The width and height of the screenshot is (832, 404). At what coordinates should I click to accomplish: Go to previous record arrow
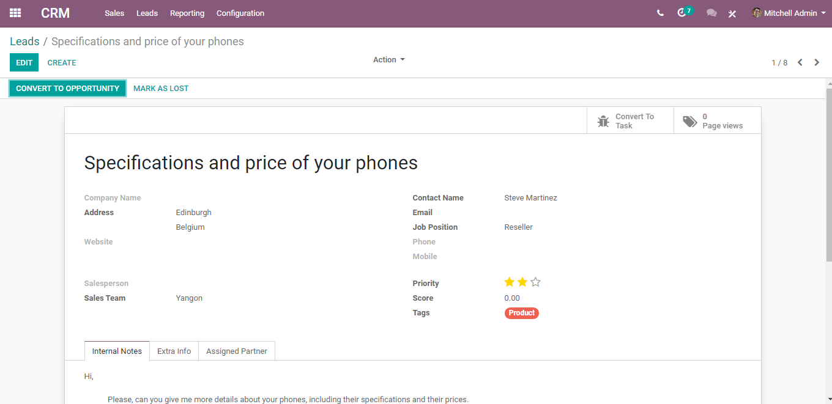click(800, 62)
